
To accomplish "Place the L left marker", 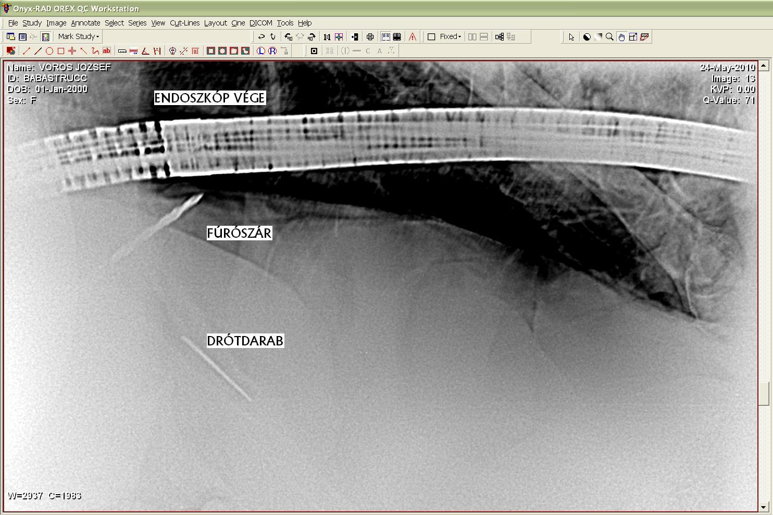I will point(261,51).
